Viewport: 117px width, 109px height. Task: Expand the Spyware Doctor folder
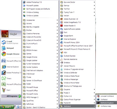point(78,2)
